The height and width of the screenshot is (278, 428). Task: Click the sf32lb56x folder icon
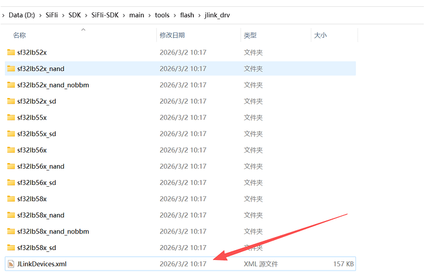11,150
